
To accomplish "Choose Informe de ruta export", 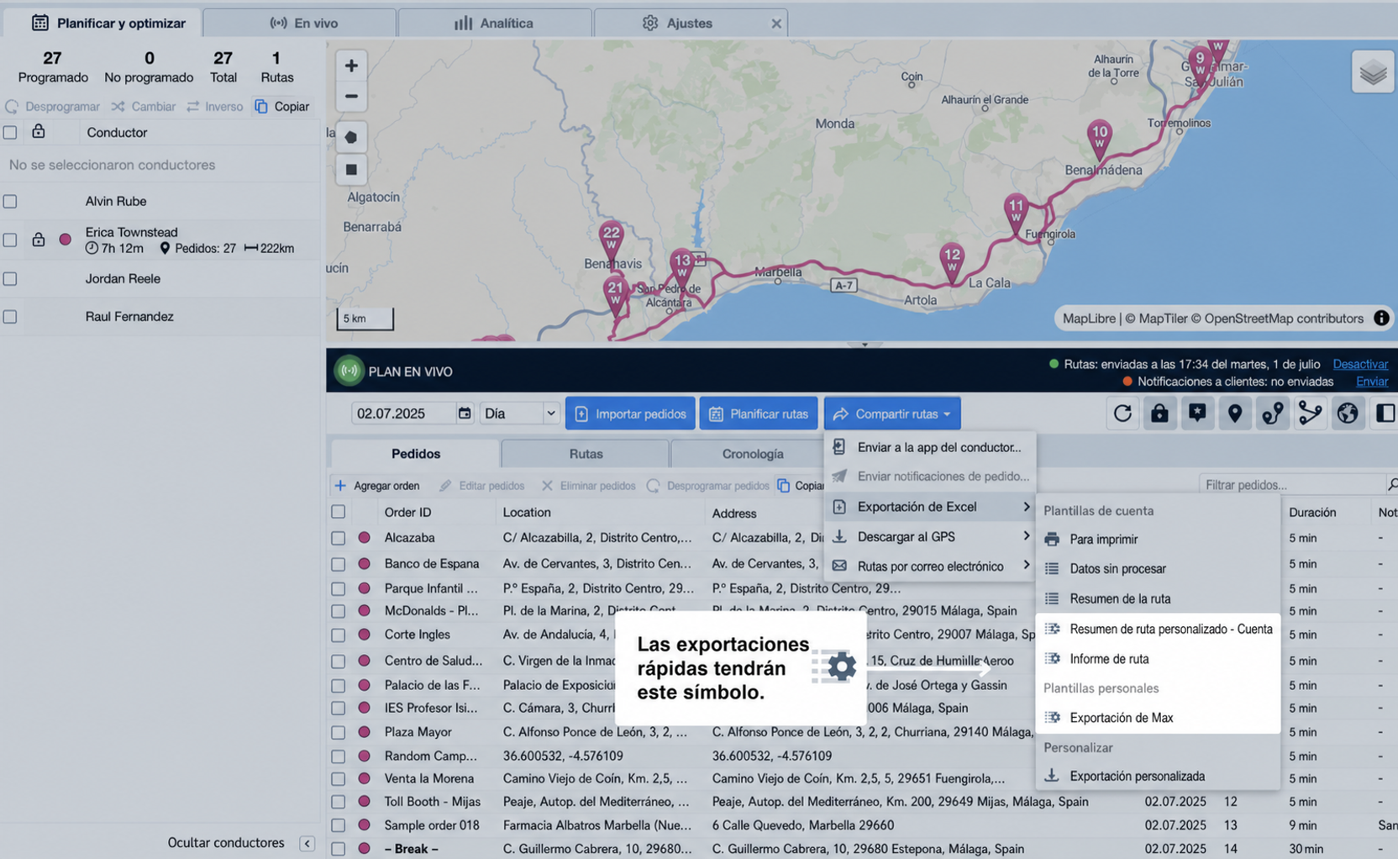I will (1158, 658).
